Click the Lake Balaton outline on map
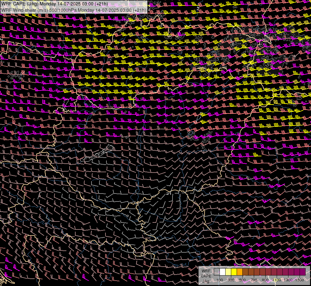 tap(97, 153)
